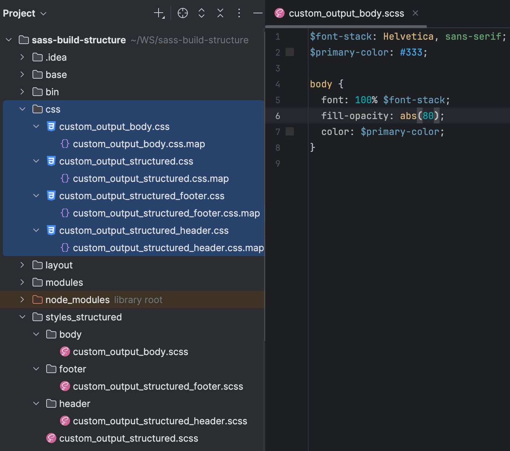This screenshot has width=510, height=451.
Task: Select the custom_output_body.scss editor tab
Action: click(346, 13)
